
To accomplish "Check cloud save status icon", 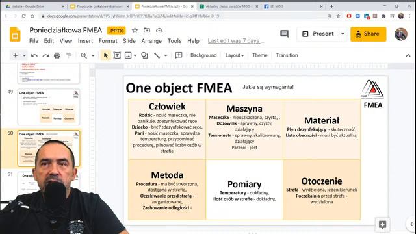I will tap(159, 31).
